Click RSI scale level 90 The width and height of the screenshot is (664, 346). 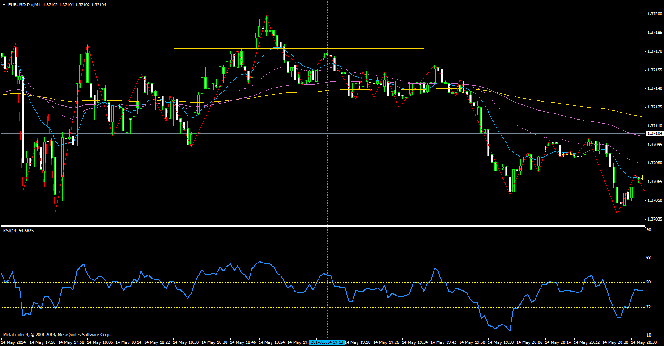[x=649, y=229]
